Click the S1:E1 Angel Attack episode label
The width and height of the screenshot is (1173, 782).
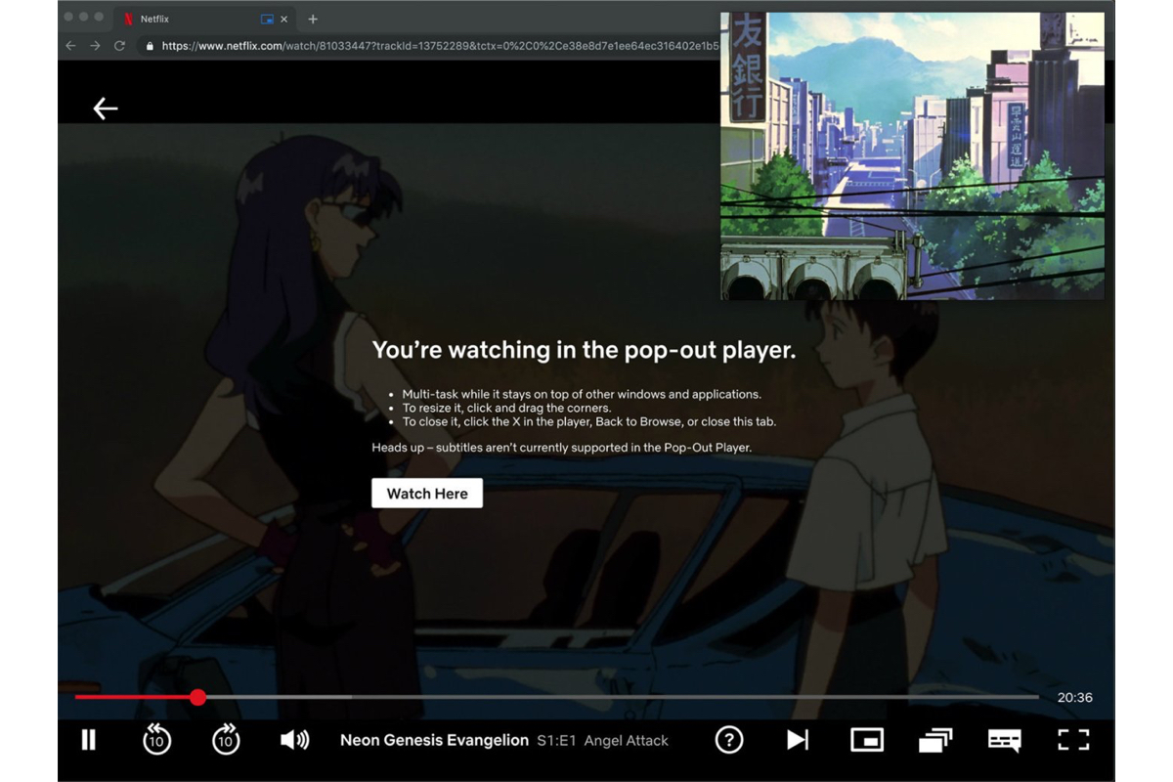(602, 741)
